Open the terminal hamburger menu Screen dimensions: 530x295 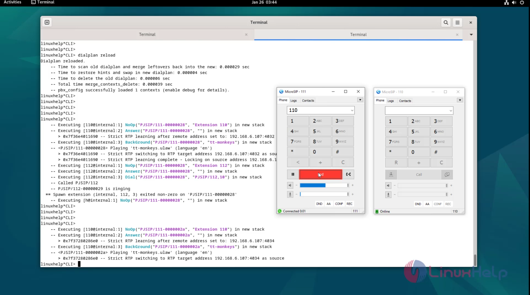[x=457, y=22]
